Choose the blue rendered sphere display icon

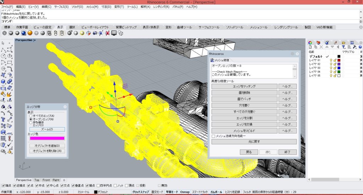pyautogui.click(x=24, y=33)
